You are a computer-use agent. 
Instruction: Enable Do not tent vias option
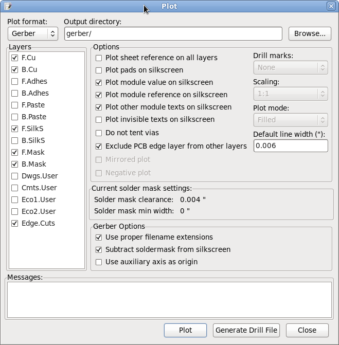tap(99, 133)
